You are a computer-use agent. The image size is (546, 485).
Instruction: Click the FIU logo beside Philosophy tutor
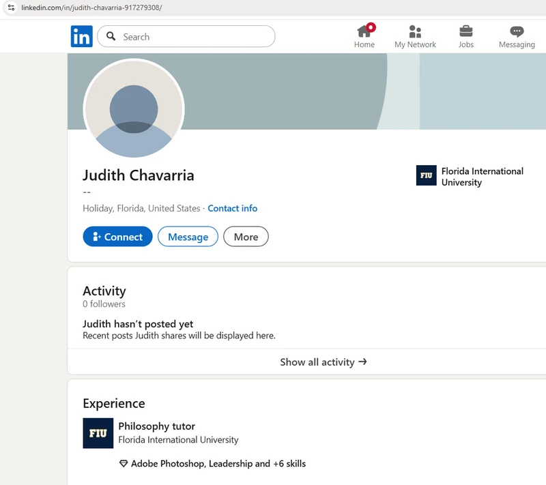(x=98, y=433)
